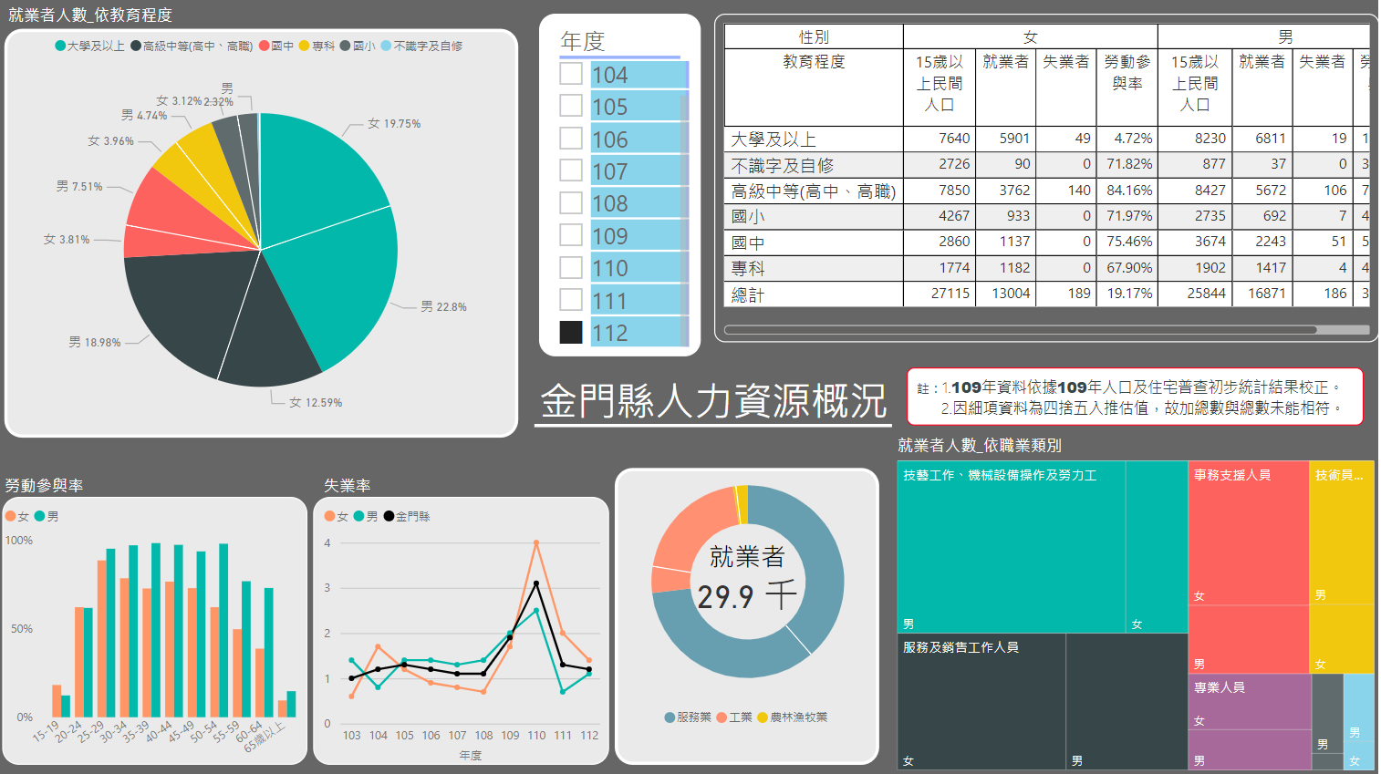This screenshot has height=774, width=1381.
Task: Click 事務支援人員 女 treemap tile
Action: 1249,533
